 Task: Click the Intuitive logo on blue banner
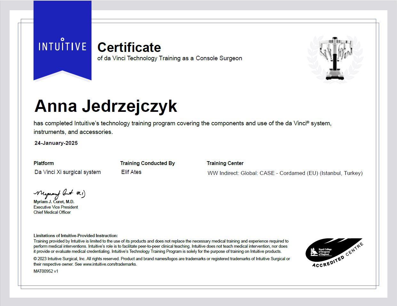pyautogui.click(x=62, y=45)
